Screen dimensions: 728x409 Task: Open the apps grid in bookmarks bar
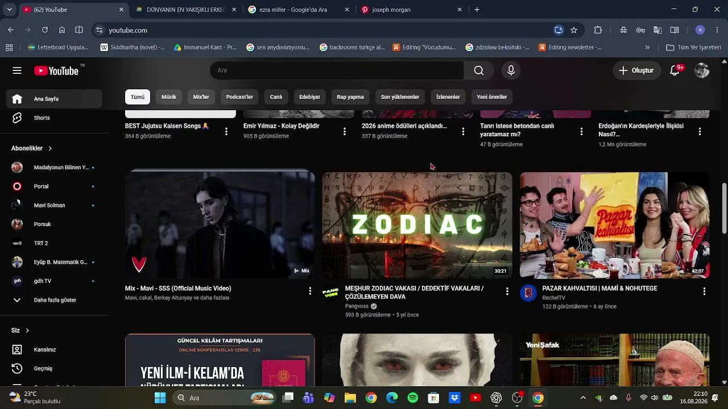[x=9, y=48]
